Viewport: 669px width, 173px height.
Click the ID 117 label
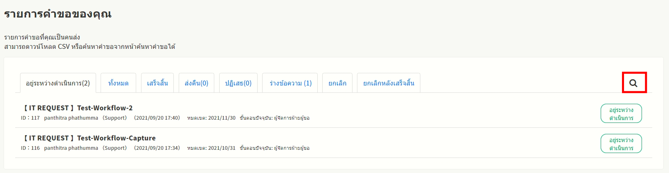click(30, 118)
